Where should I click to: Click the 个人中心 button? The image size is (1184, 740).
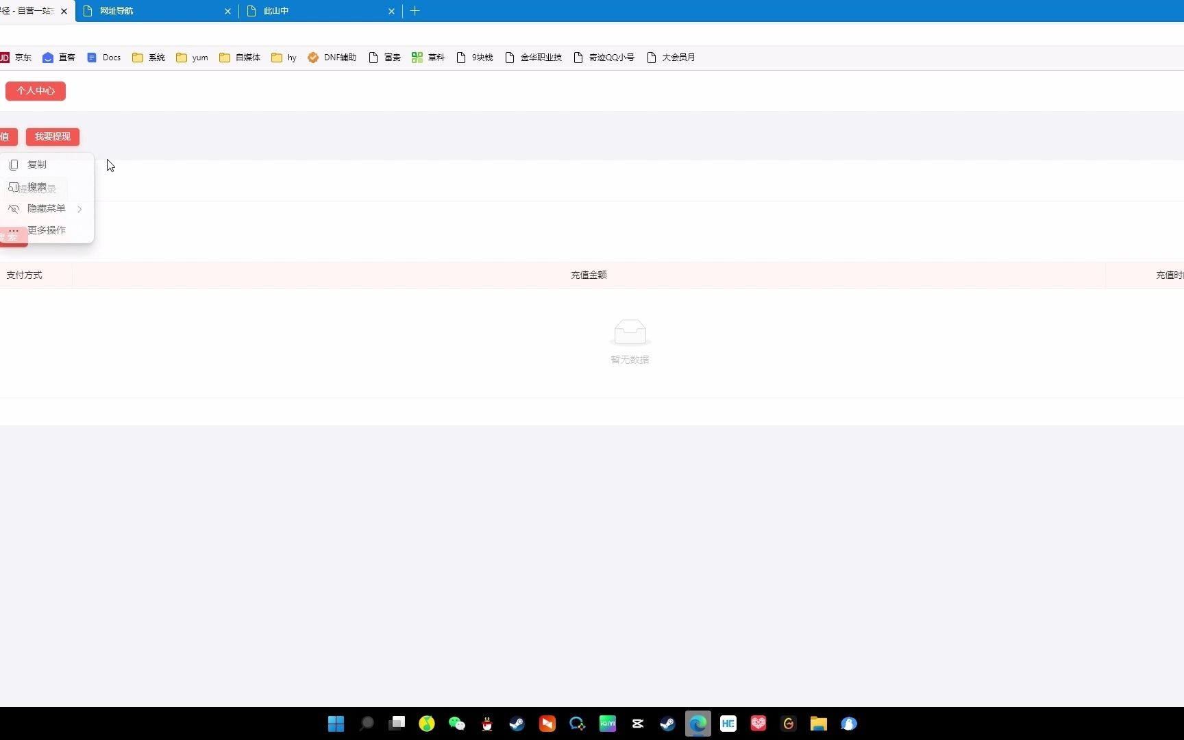coord(36,91)
